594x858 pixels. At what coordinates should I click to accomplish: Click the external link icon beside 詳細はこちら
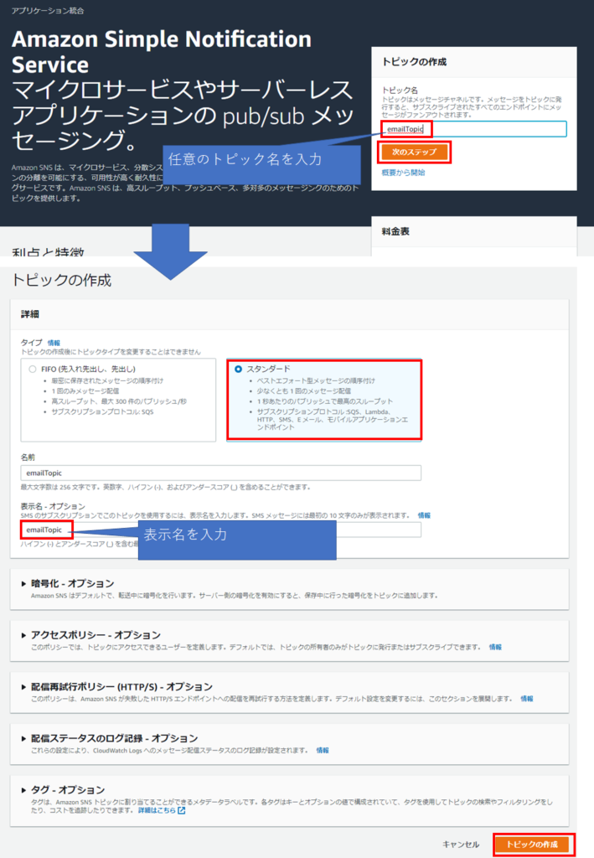point(182,810)
